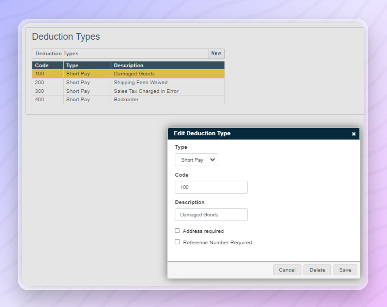Check the Reference Number Required box
The height and width of the screenshot is (307, 387).
point(177,242)
